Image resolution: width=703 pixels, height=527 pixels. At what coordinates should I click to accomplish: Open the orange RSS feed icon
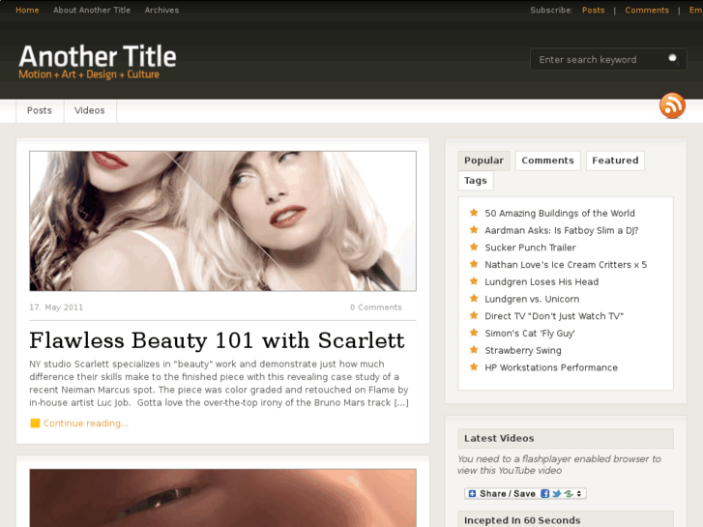(672, 105)
